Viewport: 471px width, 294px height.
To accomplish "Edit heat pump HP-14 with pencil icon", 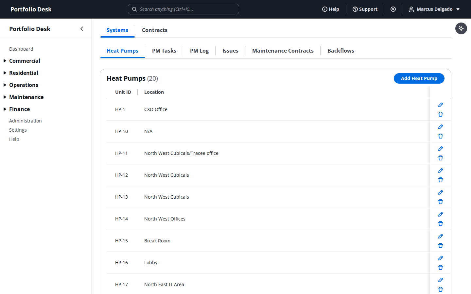I will pyautogui.click(x=441, y=214).
